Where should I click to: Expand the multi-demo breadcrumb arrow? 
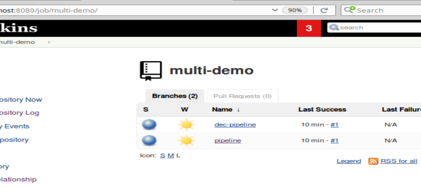coord(50,42)
